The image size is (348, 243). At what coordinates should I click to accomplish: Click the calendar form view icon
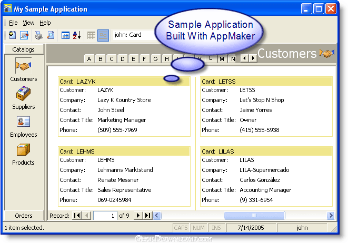(65, 35)
